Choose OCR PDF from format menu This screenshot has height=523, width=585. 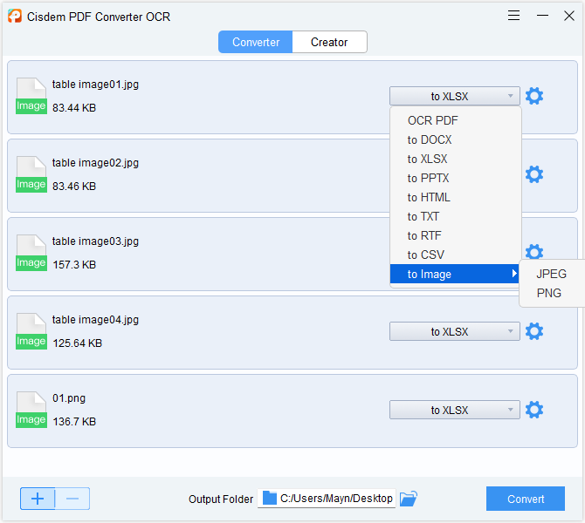click(x=455, y=120)
